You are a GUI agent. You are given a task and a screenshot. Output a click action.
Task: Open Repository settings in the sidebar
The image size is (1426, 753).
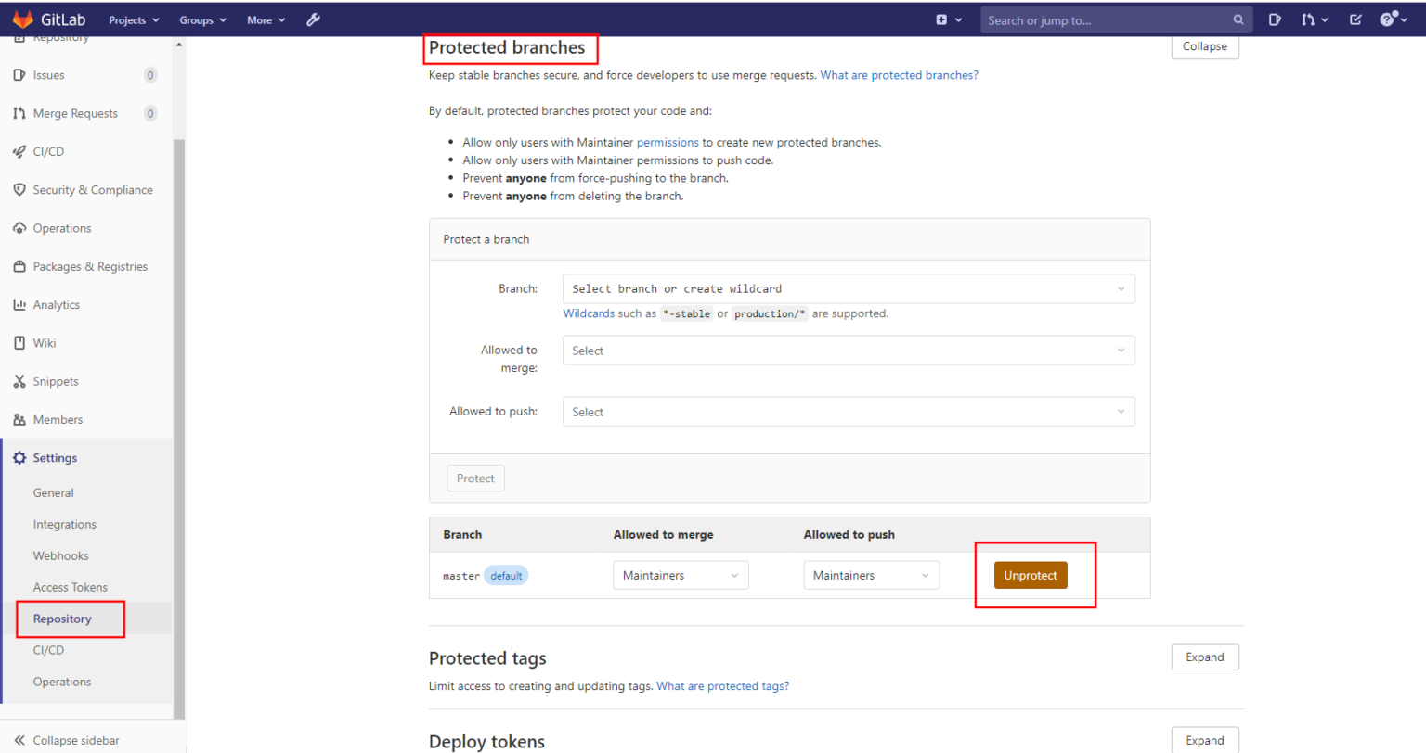click(62, 619)
